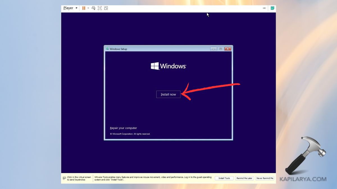Viewport: 337px width, 189px height.
Task: Click the Windows Setup title bar text
Action: (118, 49)
